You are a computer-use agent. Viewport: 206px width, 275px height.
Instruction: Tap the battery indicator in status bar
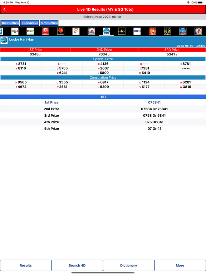[200, 3]
